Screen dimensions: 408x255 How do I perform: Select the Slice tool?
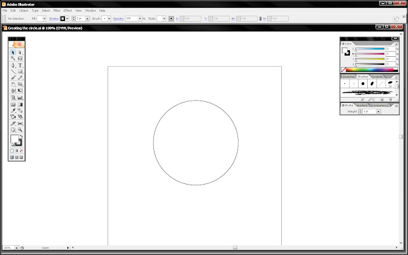point(13,123)
